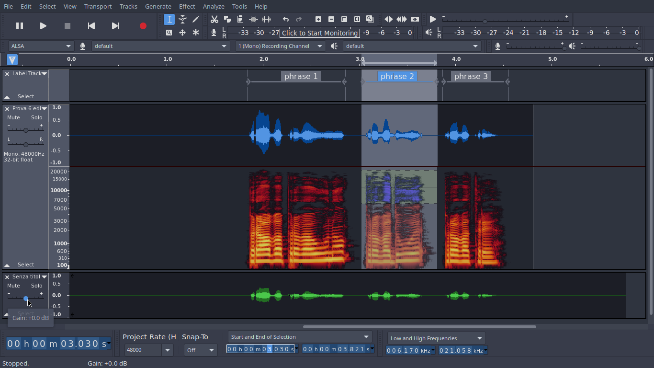This screenshot has height=368, width=654.
Task: Enable input monitoring via Click to Start Monitoring
Action: pyautogui.click(x=319, y=33)
